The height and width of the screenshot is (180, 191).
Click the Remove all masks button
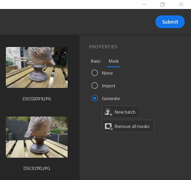tap(128, 126)
